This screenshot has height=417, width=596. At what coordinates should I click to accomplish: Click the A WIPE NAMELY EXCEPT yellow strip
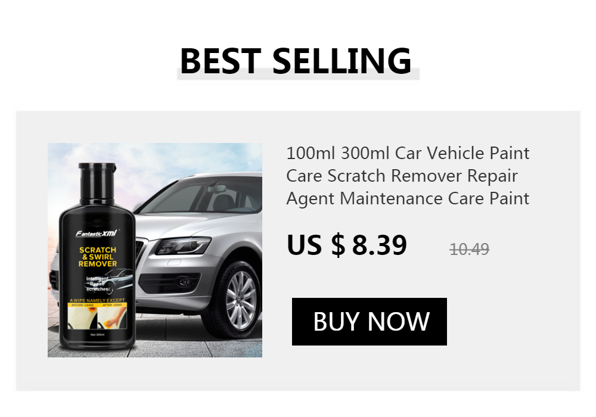coord(97,300)
